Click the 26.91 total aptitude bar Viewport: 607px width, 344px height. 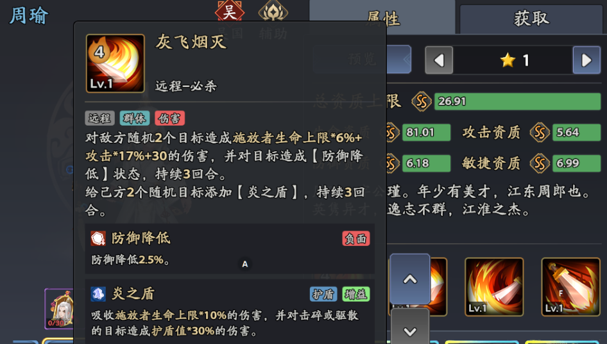pos(518,102)
